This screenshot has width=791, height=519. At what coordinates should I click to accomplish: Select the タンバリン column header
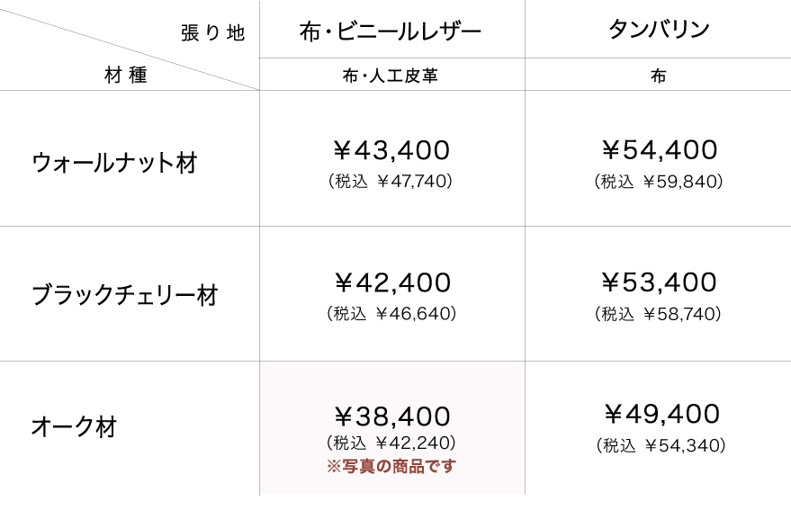click(x=659, y=30)
